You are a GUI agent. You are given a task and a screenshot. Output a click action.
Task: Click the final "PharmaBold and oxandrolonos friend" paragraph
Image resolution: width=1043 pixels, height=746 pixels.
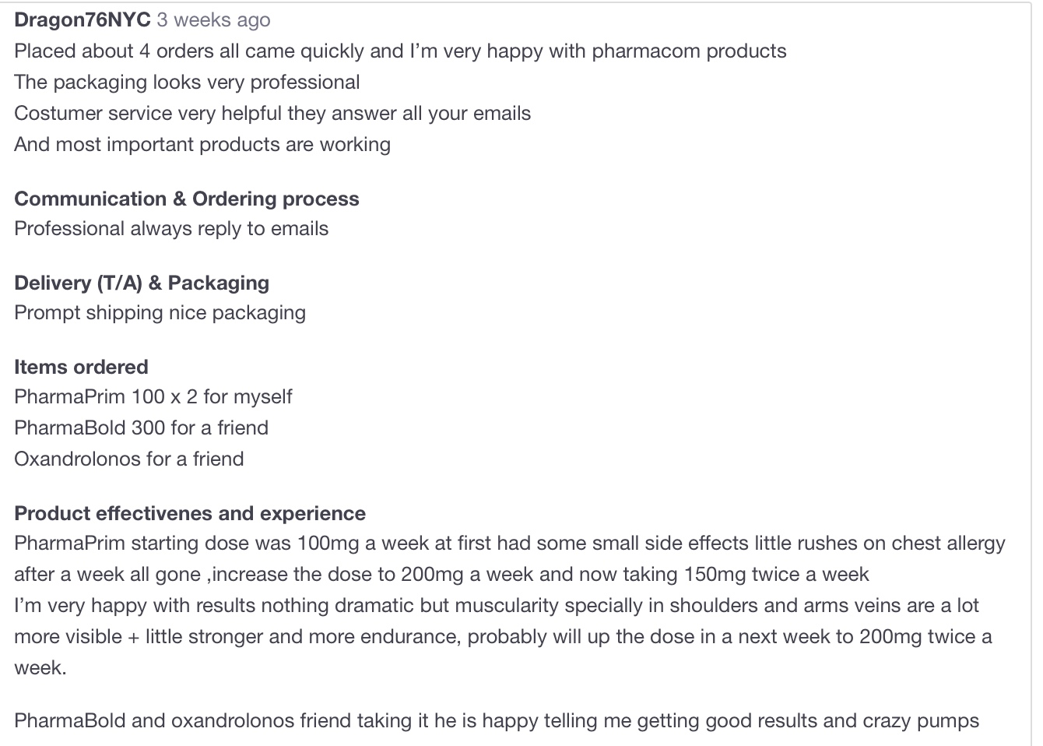pyautogui.click(x=497, y=721)
